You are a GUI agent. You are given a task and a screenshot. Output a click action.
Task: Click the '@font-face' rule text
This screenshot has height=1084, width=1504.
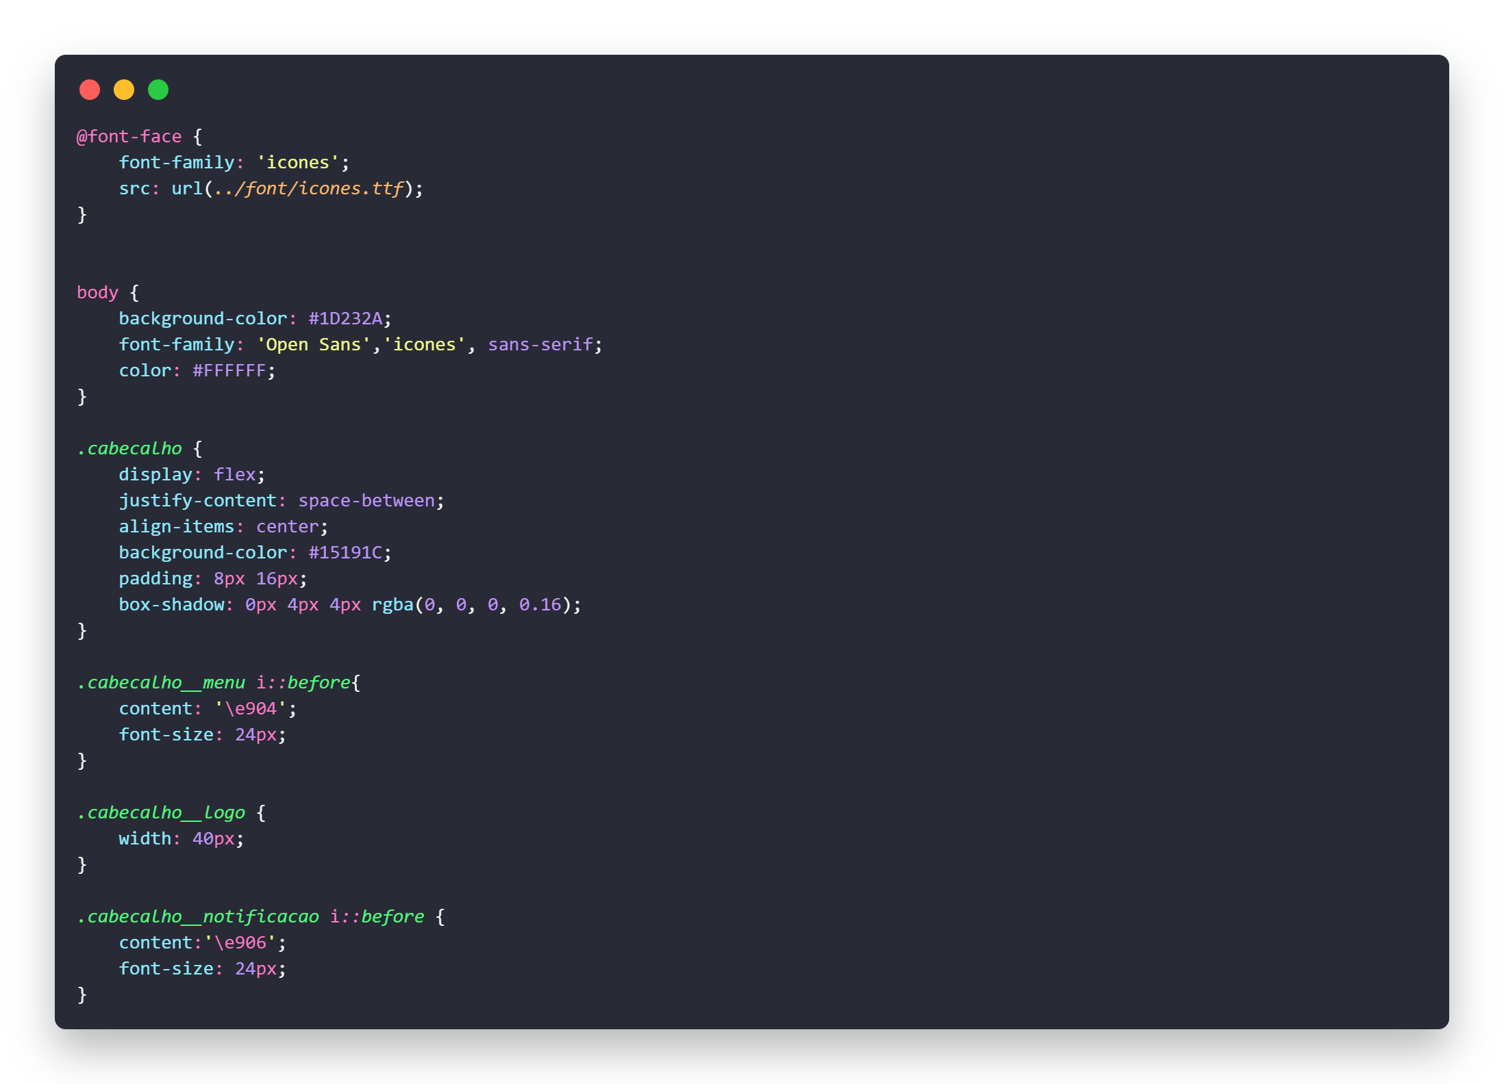pos(129,137)
